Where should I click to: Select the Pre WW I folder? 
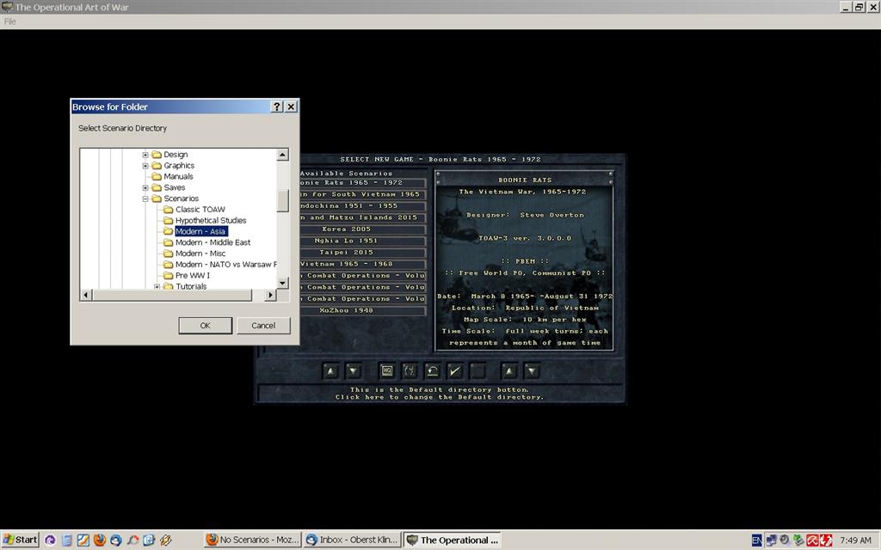click(193, 276)
